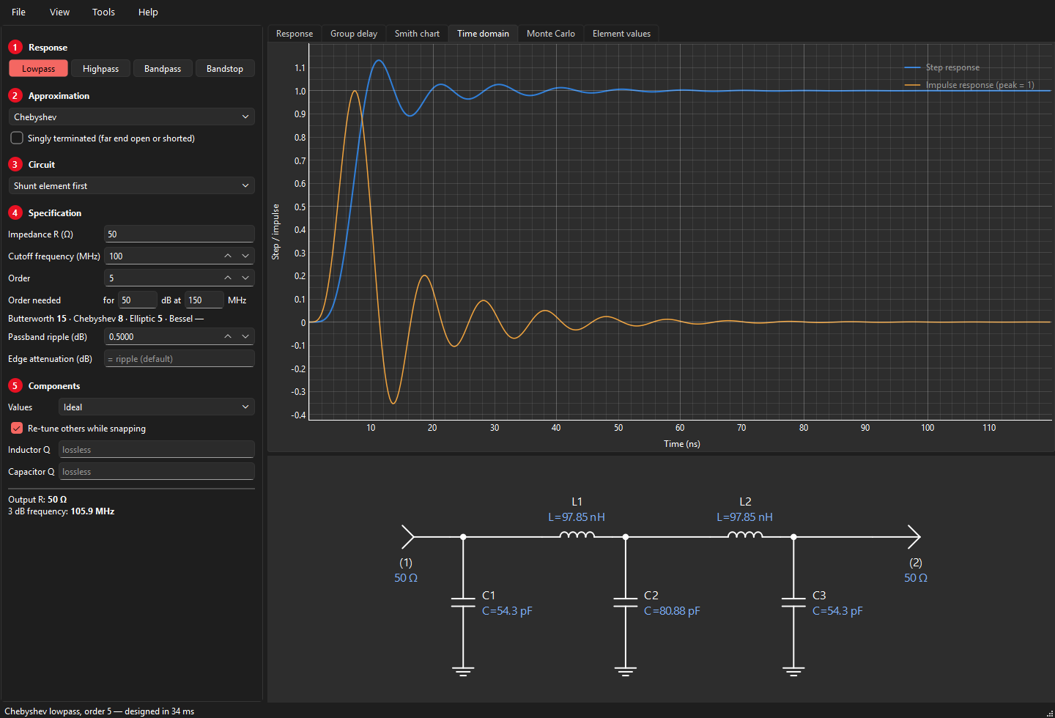Open the Element values tab
The height and width of the screenshot is (718, 1055).
(621, 34)
